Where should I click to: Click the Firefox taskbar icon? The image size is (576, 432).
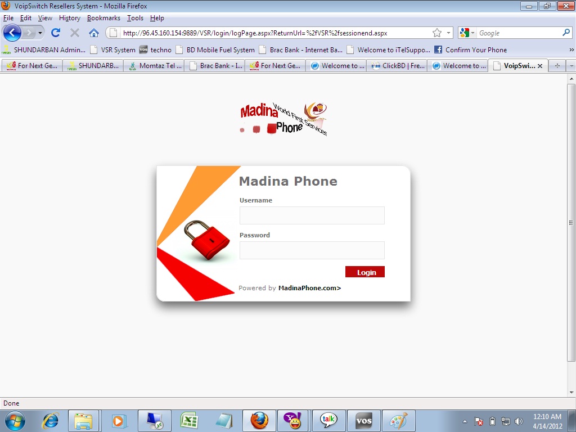tap(259, 421)
